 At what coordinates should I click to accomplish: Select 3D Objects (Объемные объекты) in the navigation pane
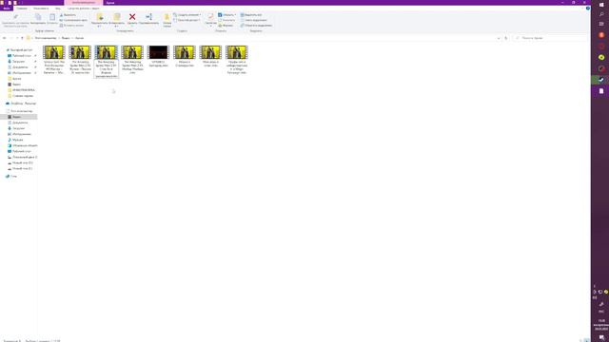tap(23, 145)
